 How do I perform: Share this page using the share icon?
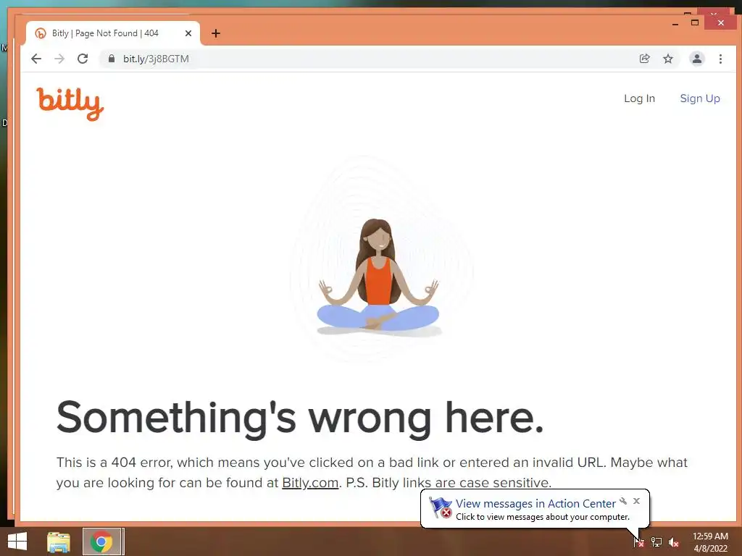coord(644,59)
